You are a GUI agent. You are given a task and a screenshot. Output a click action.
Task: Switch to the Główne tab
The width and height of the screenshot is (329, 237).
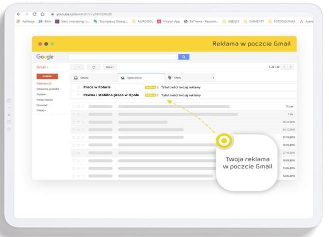94,78
